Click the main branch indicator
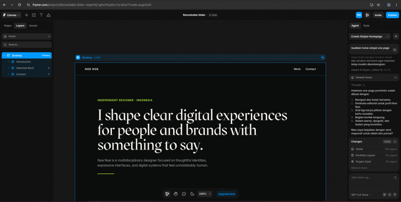 pyautogui.click(x=213, y=15)
